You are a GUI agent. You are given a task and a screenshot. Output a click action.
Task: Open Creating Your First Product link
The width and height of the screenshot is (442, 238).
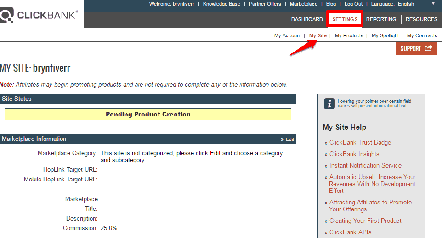click(x=365, y=221)
